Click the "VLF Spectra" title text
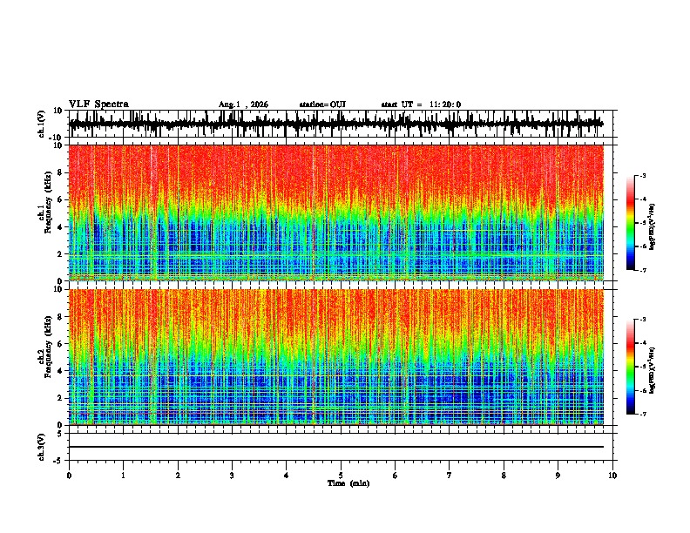The height and width of the screenshot is (533, 690). click(98, 105)
